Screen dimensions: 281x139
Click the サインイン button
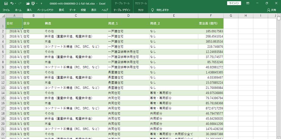pos(234,3)
